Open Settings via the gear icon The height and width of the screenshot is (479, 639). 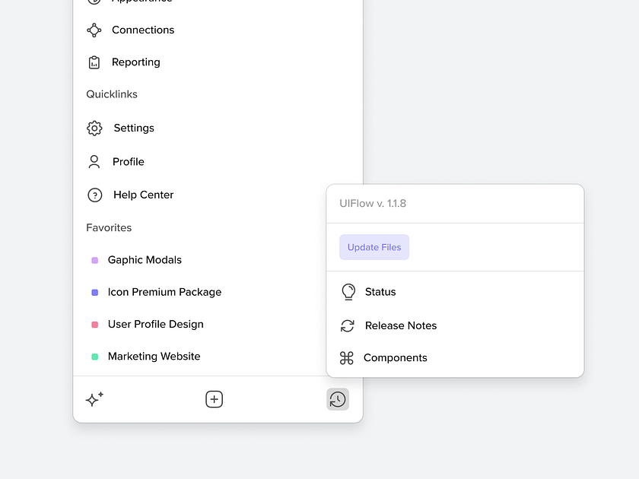coord(94,128)
